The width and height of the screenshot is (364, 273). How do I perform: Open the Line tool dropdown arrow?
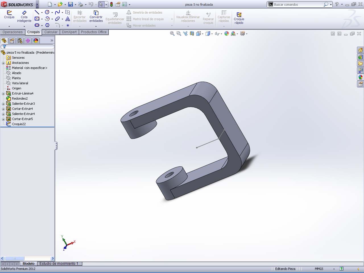tap(42, 12)
